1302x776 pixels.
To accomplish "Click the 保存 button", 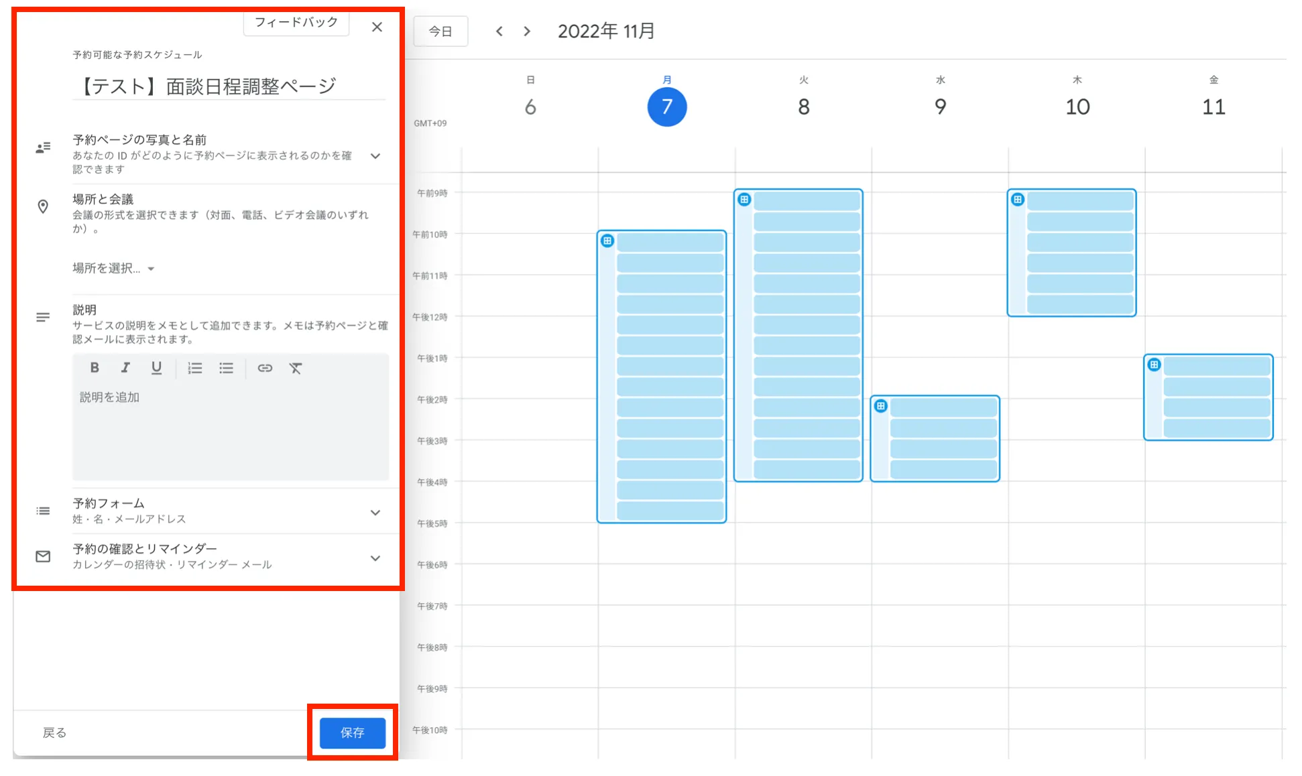I will pos(353,732).
